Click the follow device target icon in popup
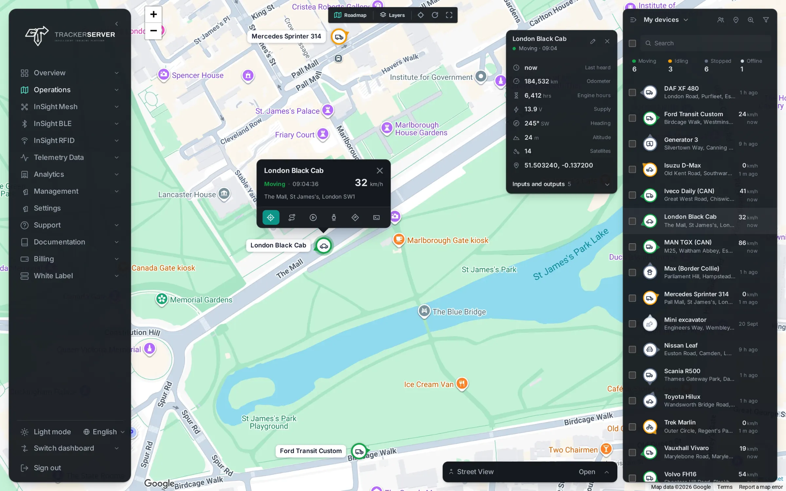The height and width of the screenshot is (491, 786). 271,217
